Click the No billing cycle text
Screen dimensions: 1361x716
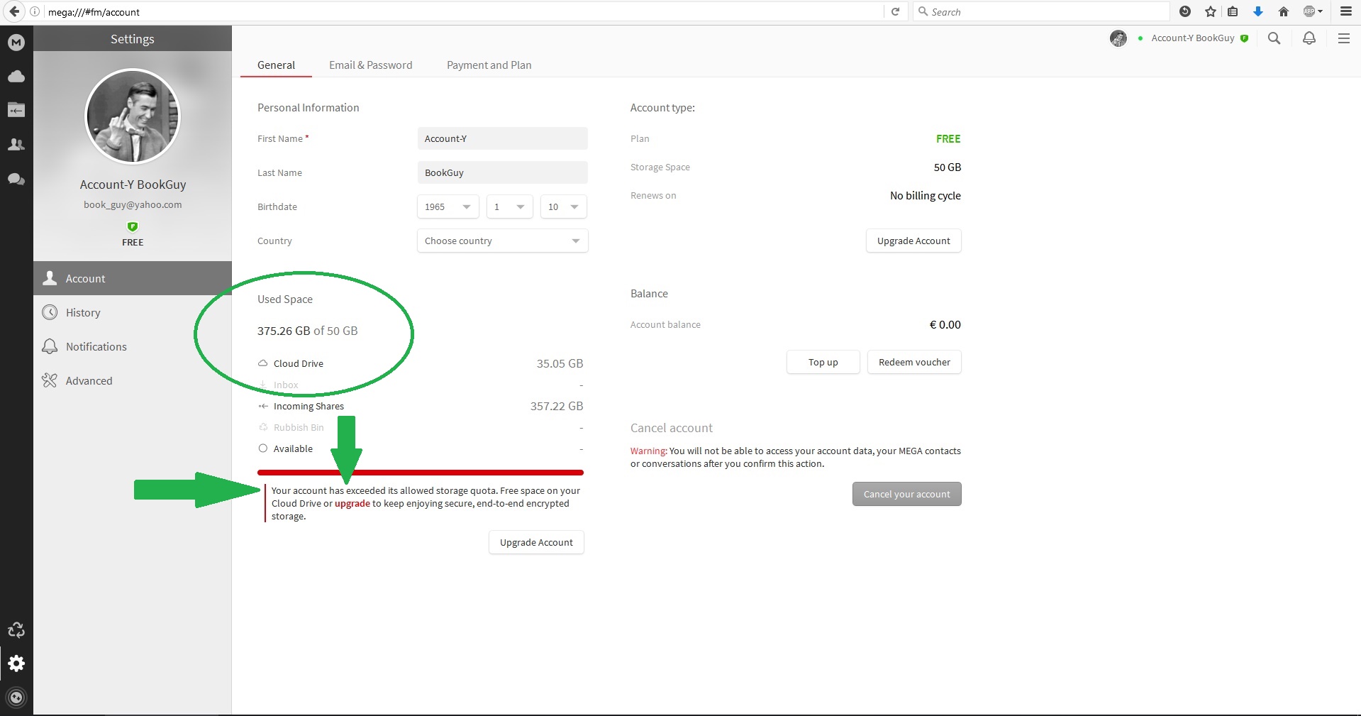pyautogui.click(x=926, y=195)
